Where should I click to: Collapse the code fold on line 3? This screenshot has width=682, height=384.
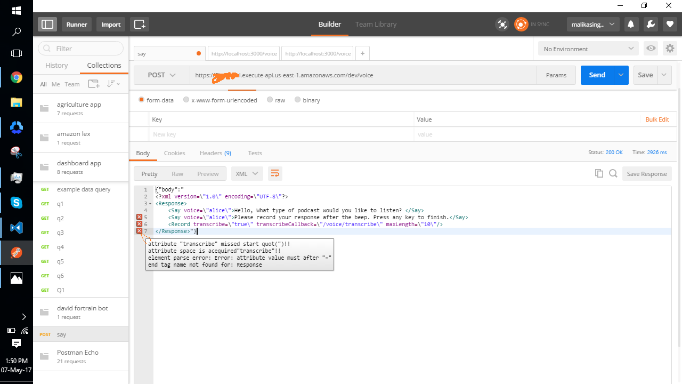click(151, 204)
